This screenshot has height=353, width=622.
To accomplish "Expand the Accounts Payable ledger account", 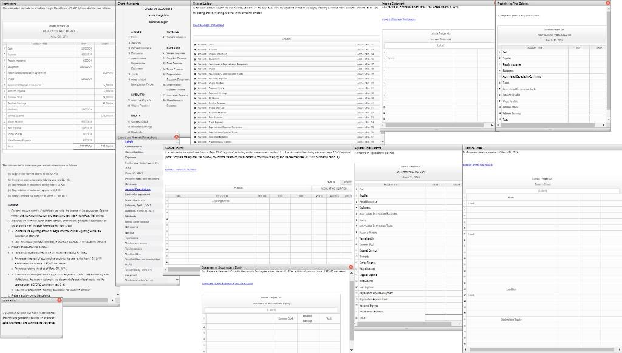I will coord(195,79).
